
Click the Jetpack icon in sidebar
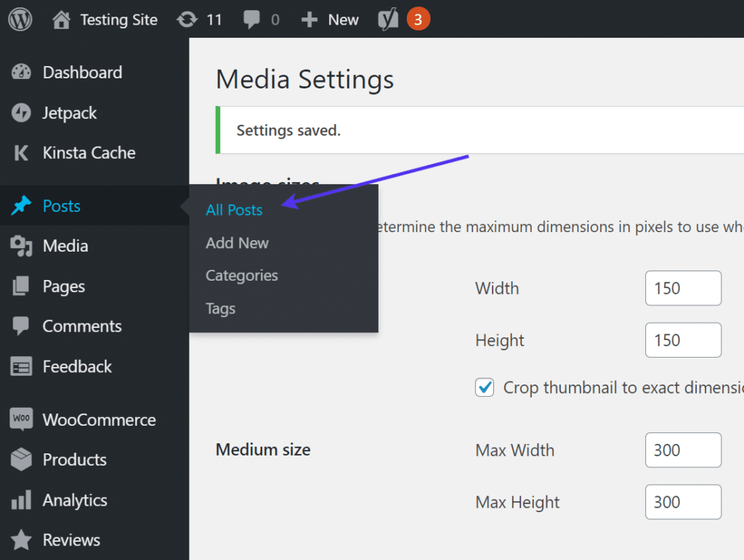point(22,113)
